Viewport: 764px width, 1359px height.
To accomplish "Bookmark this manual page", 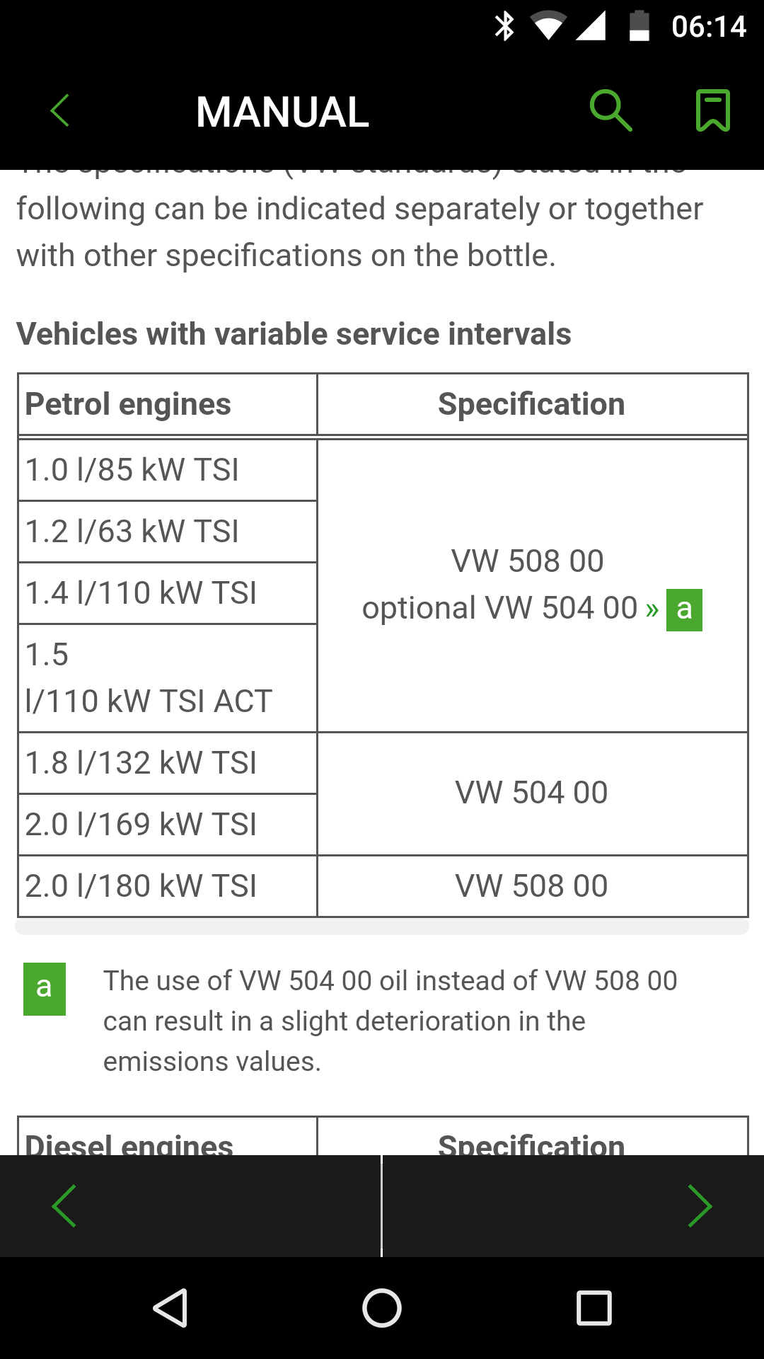I will point(713,110).
